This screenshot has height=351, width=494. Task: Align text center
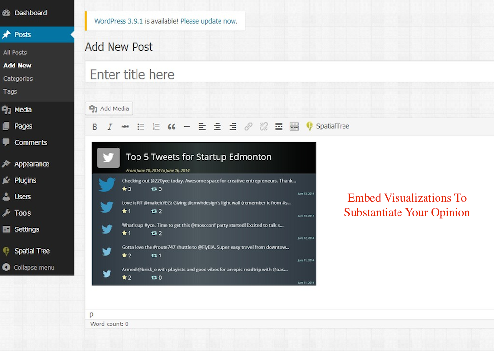pyautogui.click(x=218, y=127)
